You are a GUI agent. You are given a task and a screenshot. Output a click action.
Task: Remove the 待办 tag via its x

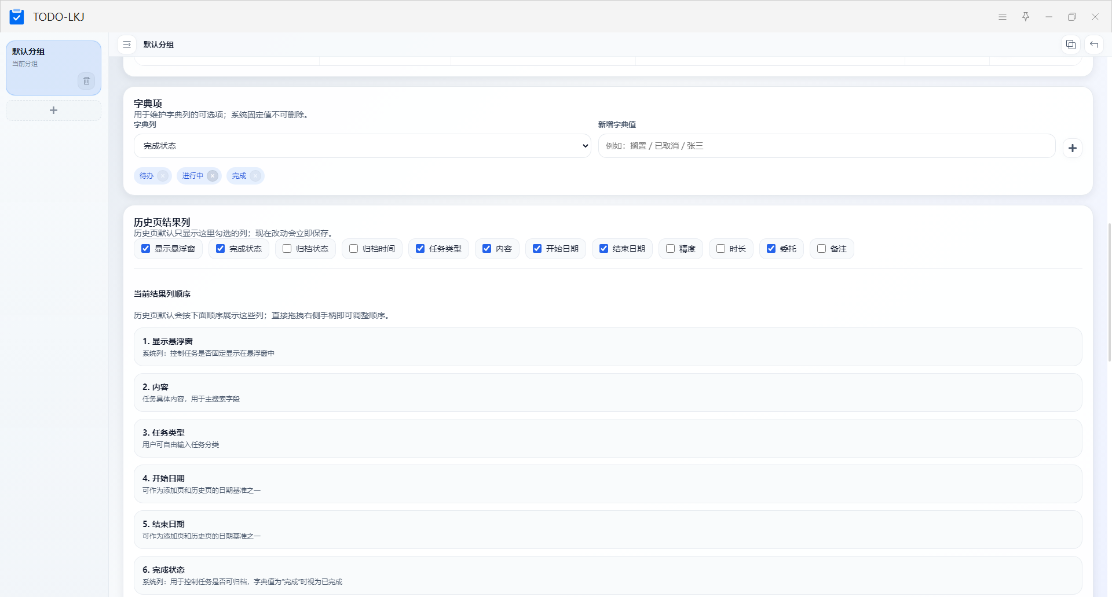click(x=163, y=176)
